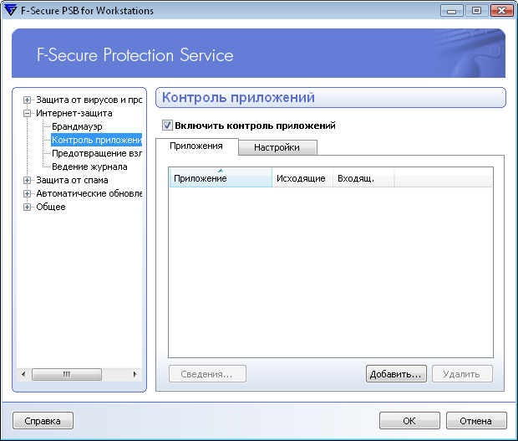Image resolution: width=518 pixels, height=441 pixels.
Task: Open help with Справка button
Action: (43, 421)
